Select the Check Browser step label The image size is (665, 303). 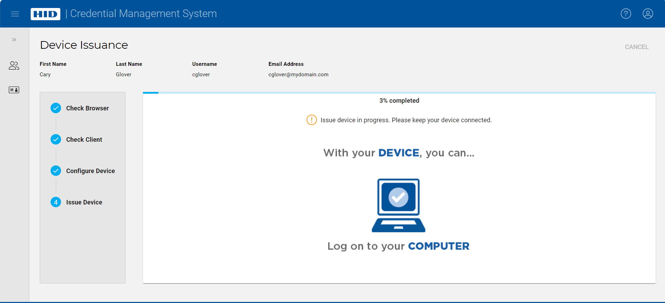88,108
